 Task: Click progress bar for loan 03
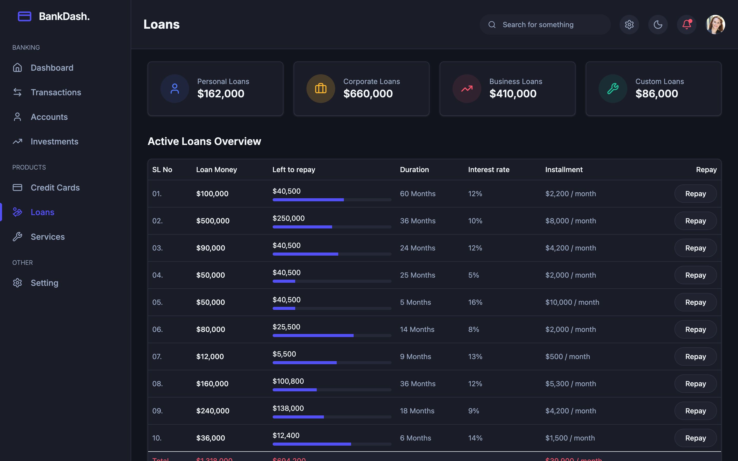point(332,254)
